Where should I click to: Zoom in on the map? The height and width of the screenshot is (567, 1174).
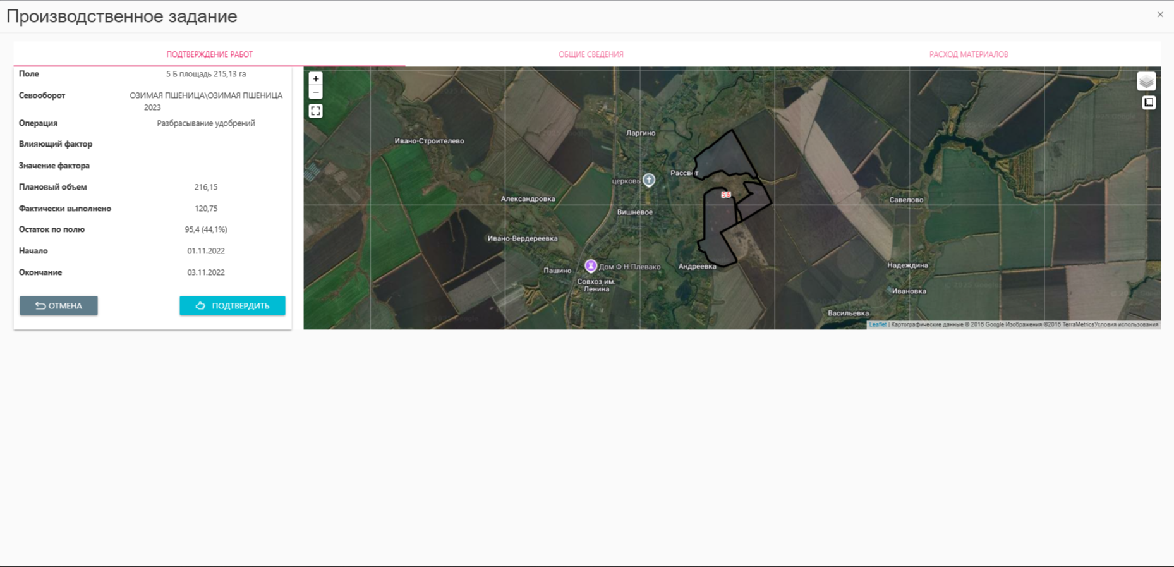(x=315, y=79)
